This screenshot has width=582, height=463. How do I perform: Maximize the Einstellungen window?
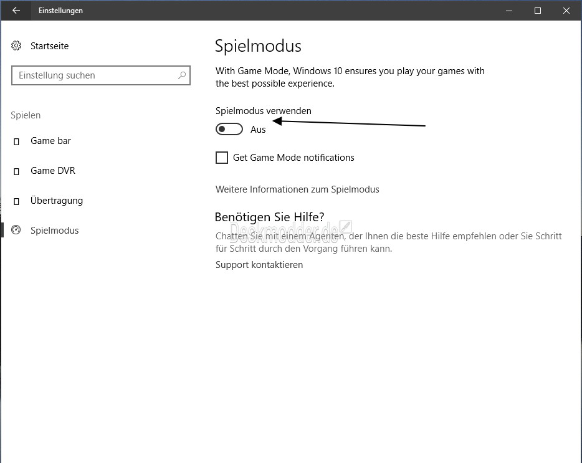tap(538, 11)
